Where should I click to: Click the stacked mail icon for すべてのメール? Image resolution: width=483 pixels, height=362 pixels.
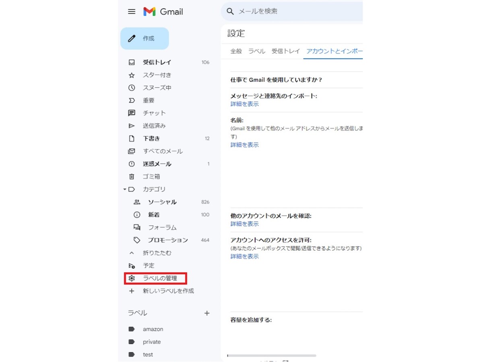[132, 151]
